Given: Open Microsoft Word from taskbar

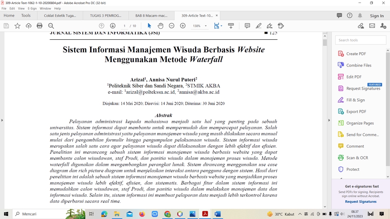Looking at the screenshot, I should 218,214.
